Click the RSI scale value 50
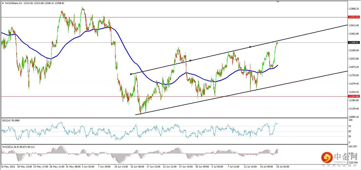361x170 pixels. point(350,131)
